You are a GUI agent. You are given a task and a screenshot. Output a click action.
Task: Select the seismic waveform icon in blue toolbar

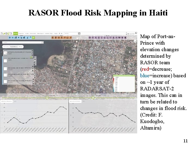coord(13,38)
